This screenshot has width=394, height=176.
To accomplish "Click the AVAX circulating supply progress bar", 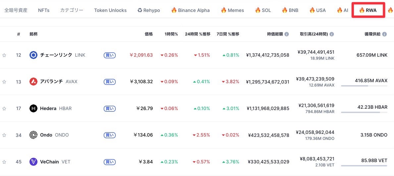I will pyautogui.click(x=364, y=86).
